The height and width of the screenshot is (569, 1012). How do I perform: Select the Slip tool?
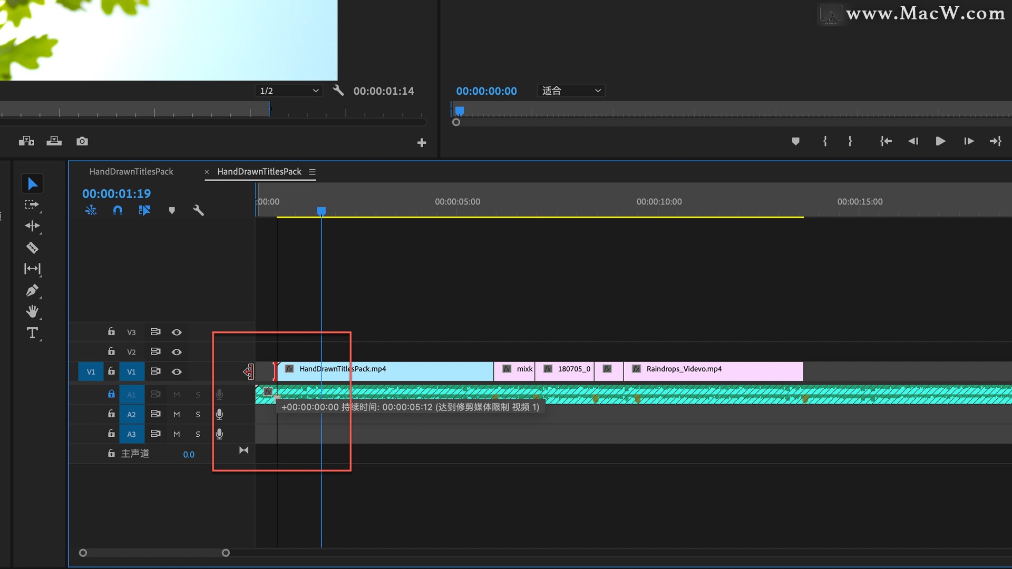32,269
